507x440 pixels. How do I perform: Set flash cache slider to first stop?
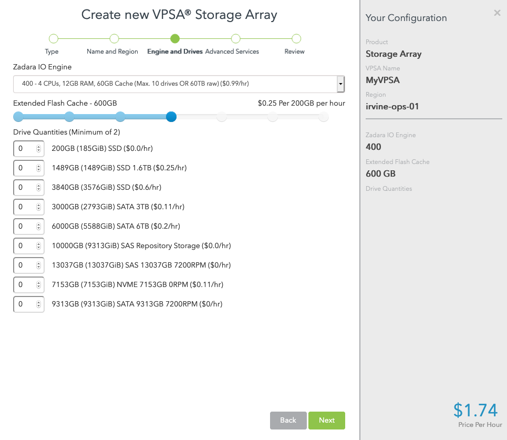point(18,117)
